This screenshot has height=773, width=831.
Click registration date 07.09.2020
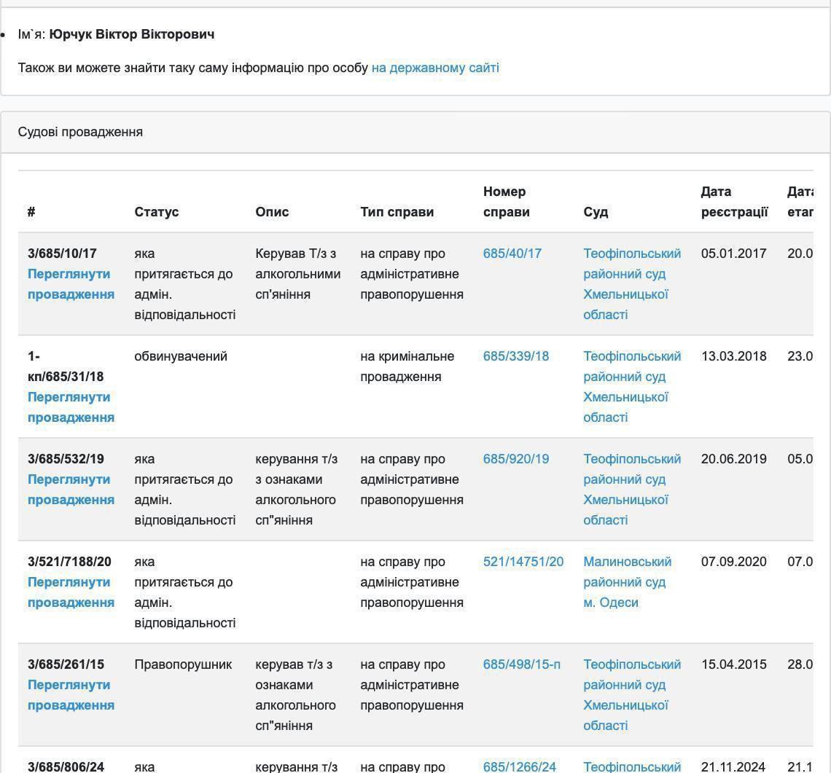733,562
